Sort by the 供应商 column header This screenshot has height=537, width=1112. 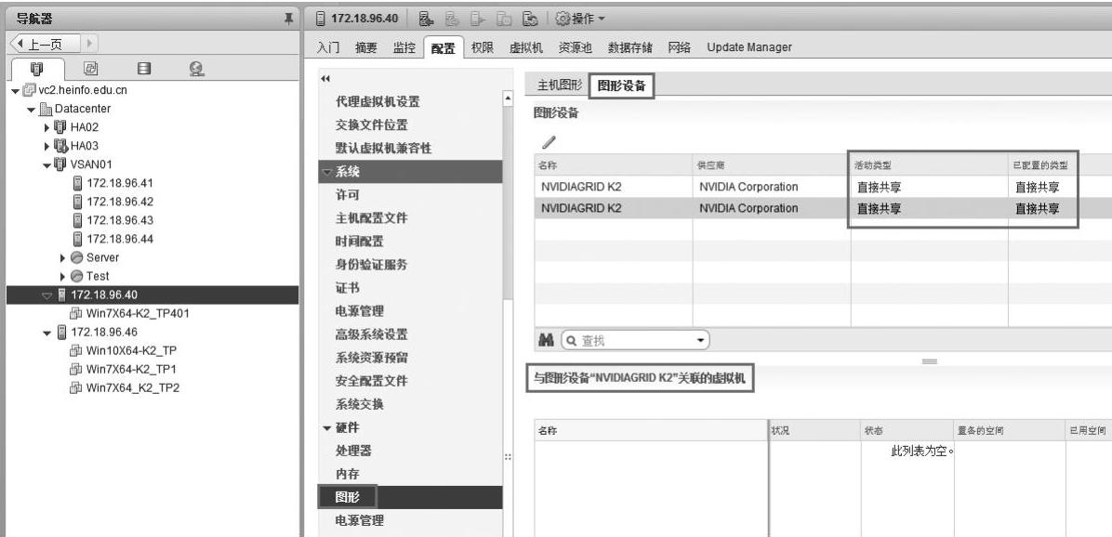pyautogui.click(x=771, y=165)
